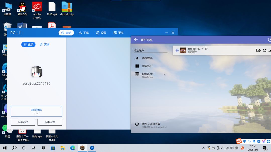Refresh the zeroBass2217180 account

[265, 50]
